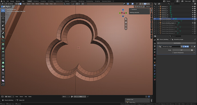The image size is (197, 105).
Task: Pick the Annotate tool
Action: pyautogui.click(x=3, y=33)
